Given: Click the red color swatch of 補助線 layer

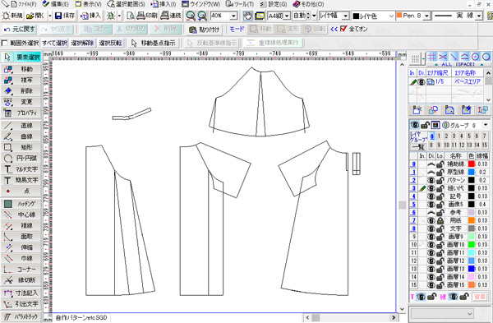Looking at the screenshot, I should pyautogui.click(x=472, y=164).
